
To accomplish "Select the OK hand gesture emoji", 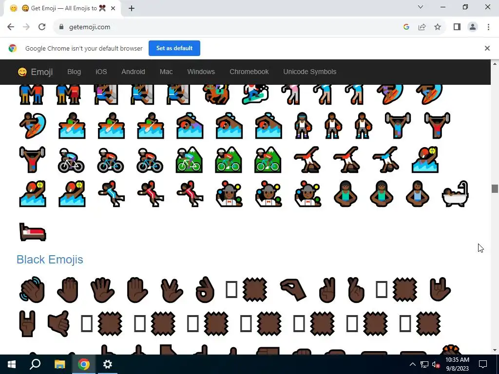I will click(205, 290).
